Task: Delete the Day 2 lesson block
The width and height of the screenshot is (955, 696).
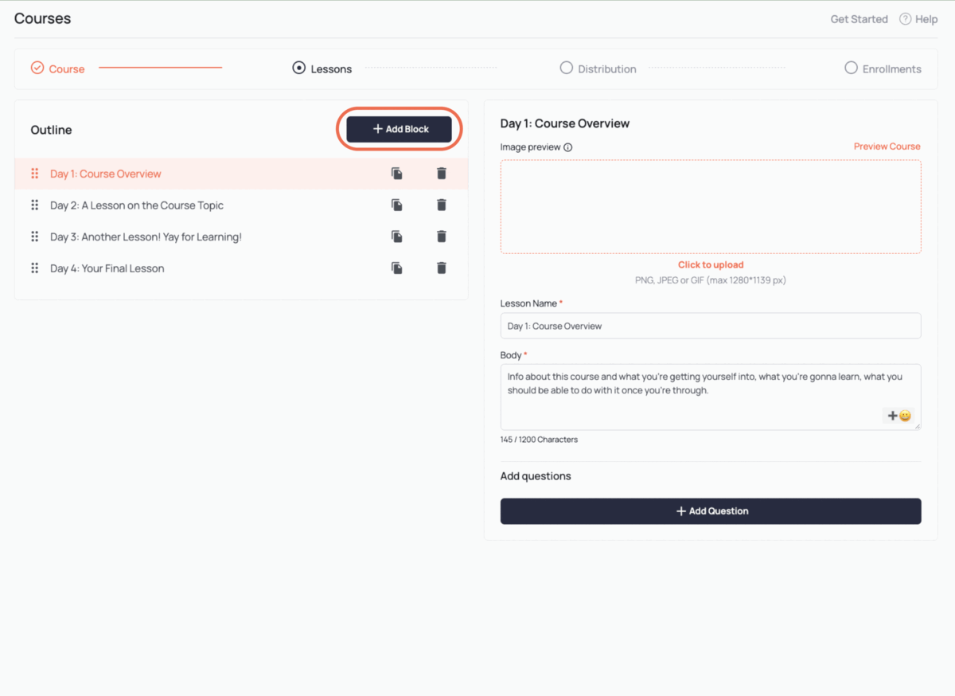Action: (442, 205)
